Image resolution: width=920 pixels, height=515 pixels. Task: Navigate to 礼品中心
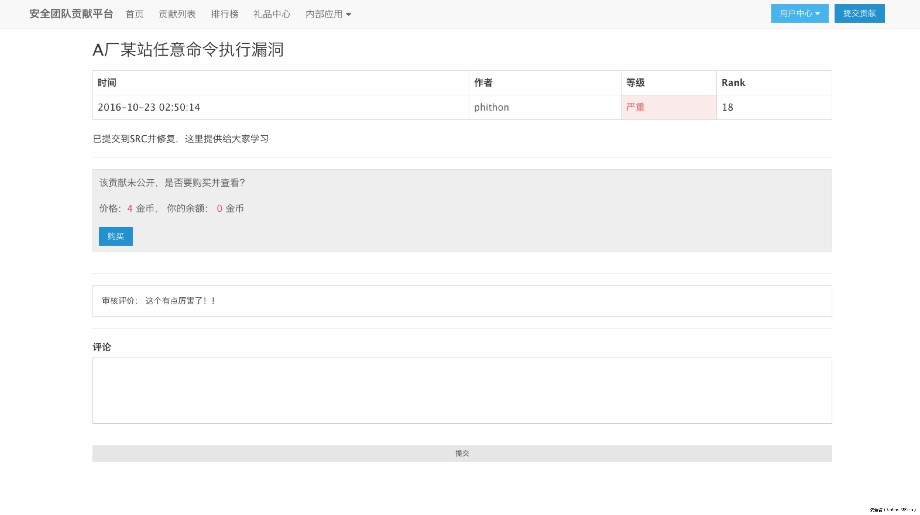point(272,14)
